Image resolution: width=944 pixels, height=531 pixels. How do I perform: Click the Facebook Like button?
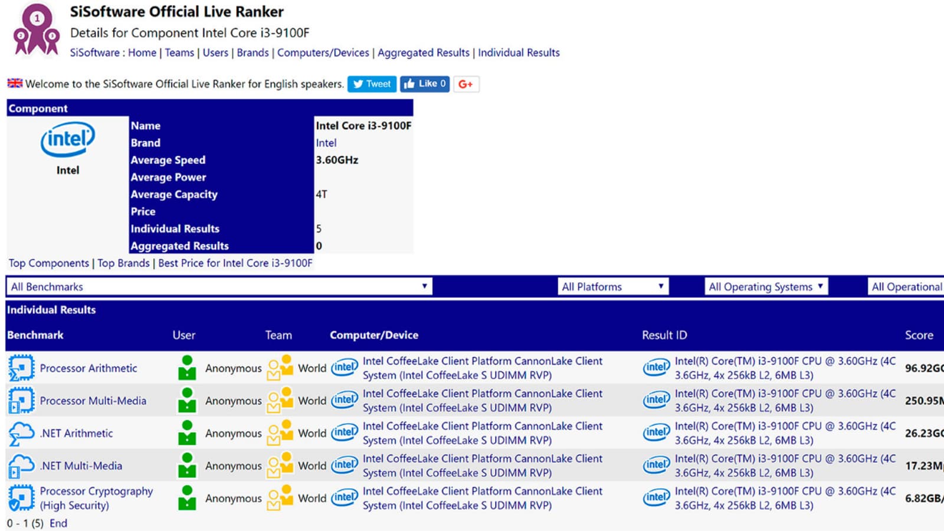425,84
